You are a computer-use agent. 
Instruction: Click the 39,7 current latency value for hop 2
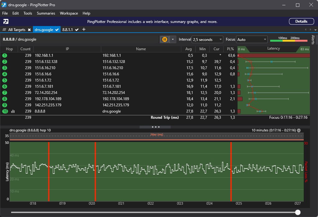pos(218,62)
